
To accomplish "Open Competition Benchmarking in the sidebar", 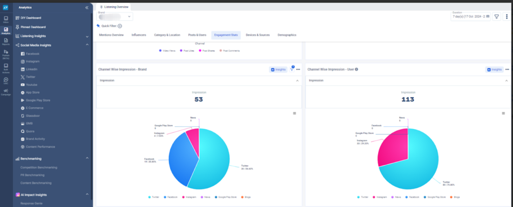I will point(39,167).
